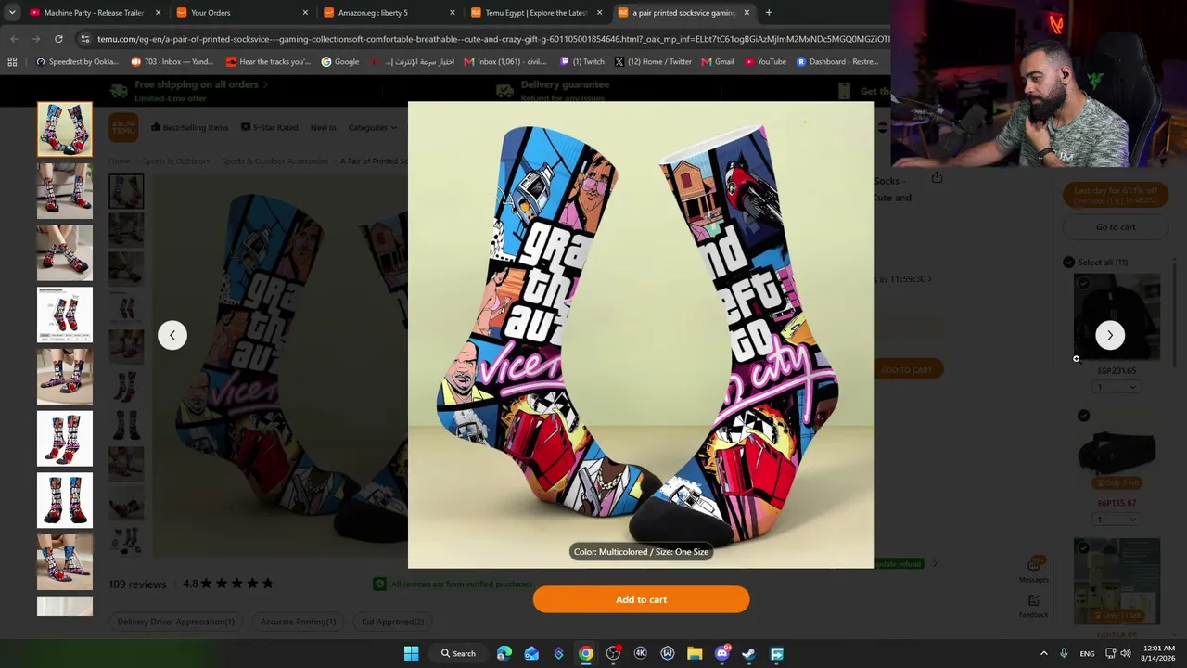This screenshot has width=1187, height=668.
Task: Open Microsoft Edge from the taskbar
Action: (x=504, y=653)
